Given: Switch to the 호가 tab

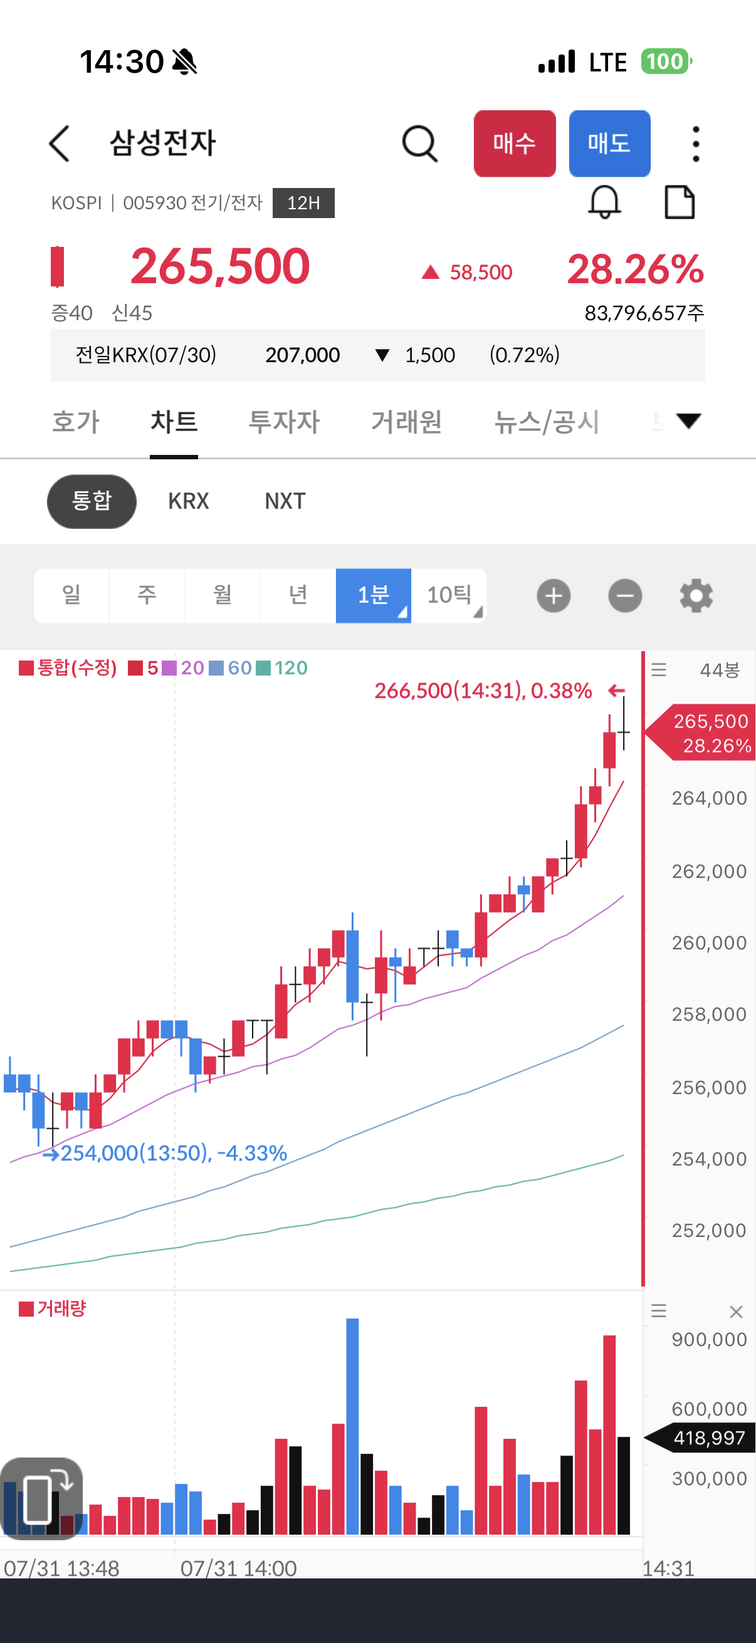Looking at the screenshot, I should tap(76, 422).
